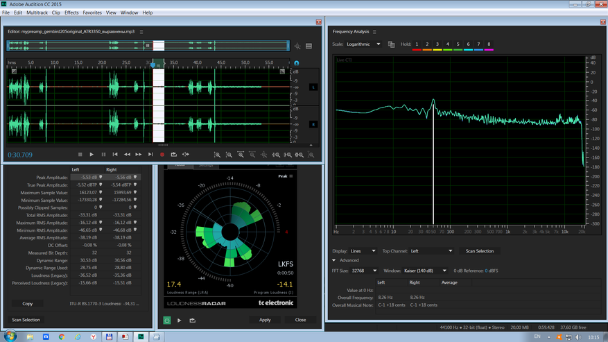Image resolution: width=608 pixels, height=342 pixels.
Task: Toggle left channel L button
Action: coord(313,87)
